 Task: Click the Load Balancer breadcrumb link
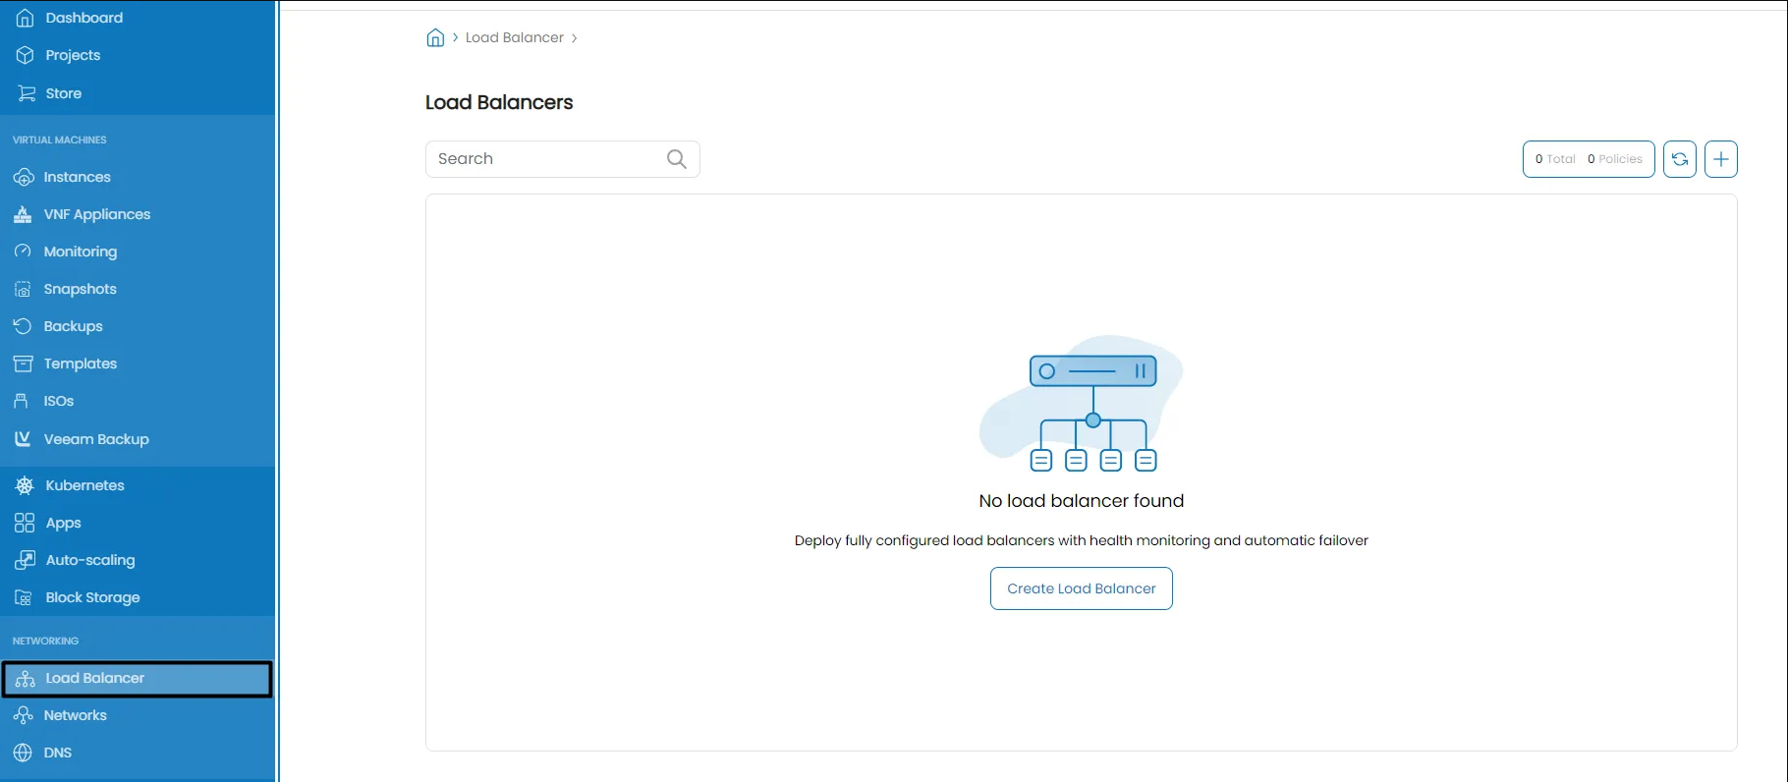514,38
